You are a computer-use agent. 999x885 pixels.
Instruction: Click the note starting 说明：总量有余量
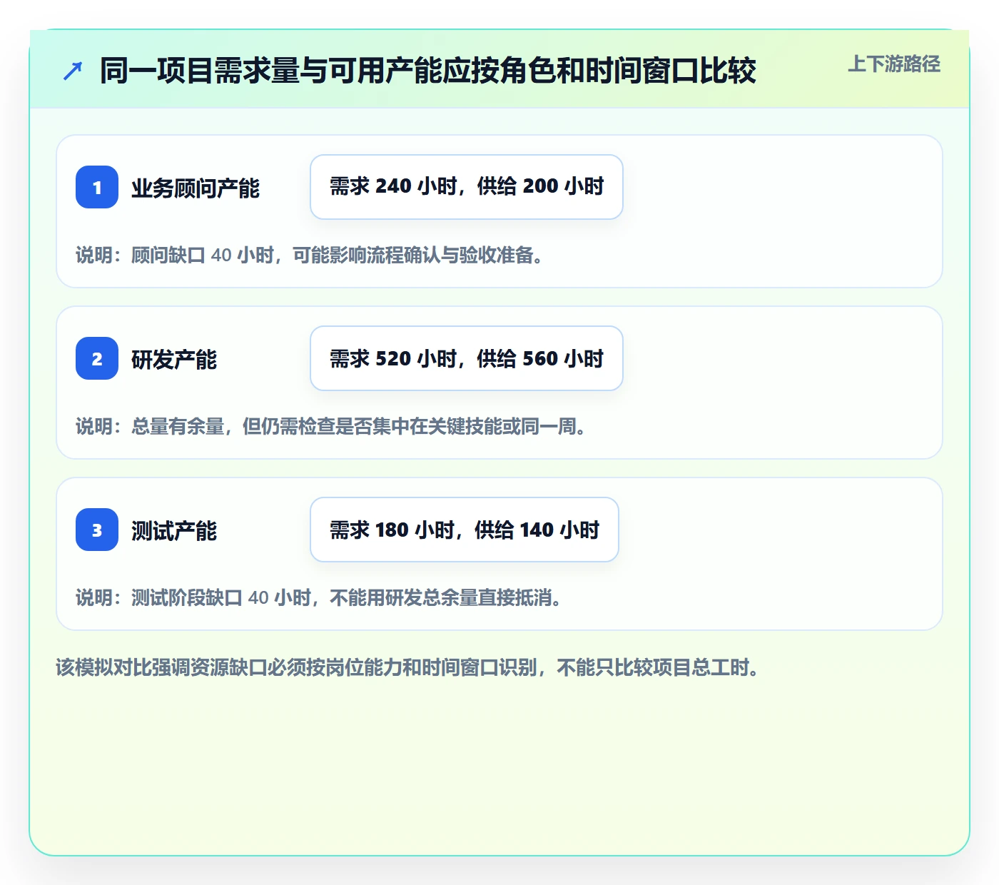332,427
